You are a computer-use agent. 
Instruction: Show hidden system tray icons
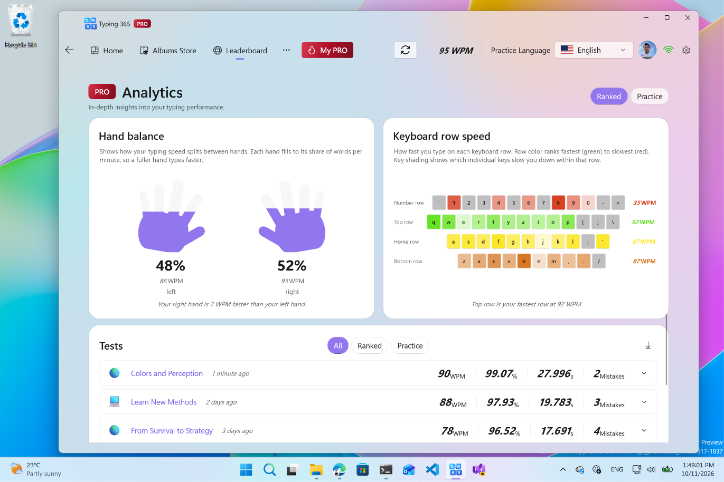click(563, 469)
